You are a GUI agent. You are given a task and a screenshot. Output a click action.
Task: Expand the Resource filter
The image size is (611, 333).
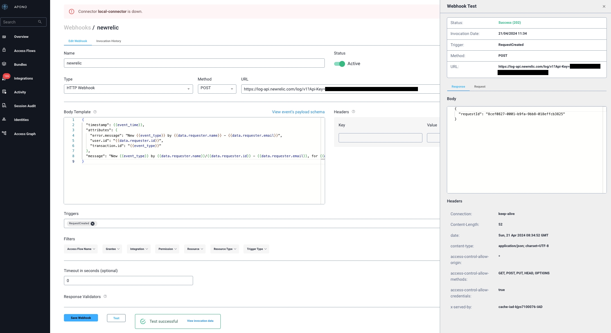(195, 249)
